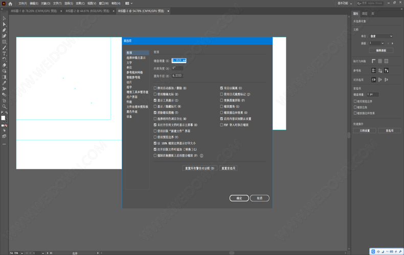Select the Paintbrush tool
Viewport: 404px width, 255px height.
click(4, 48)
